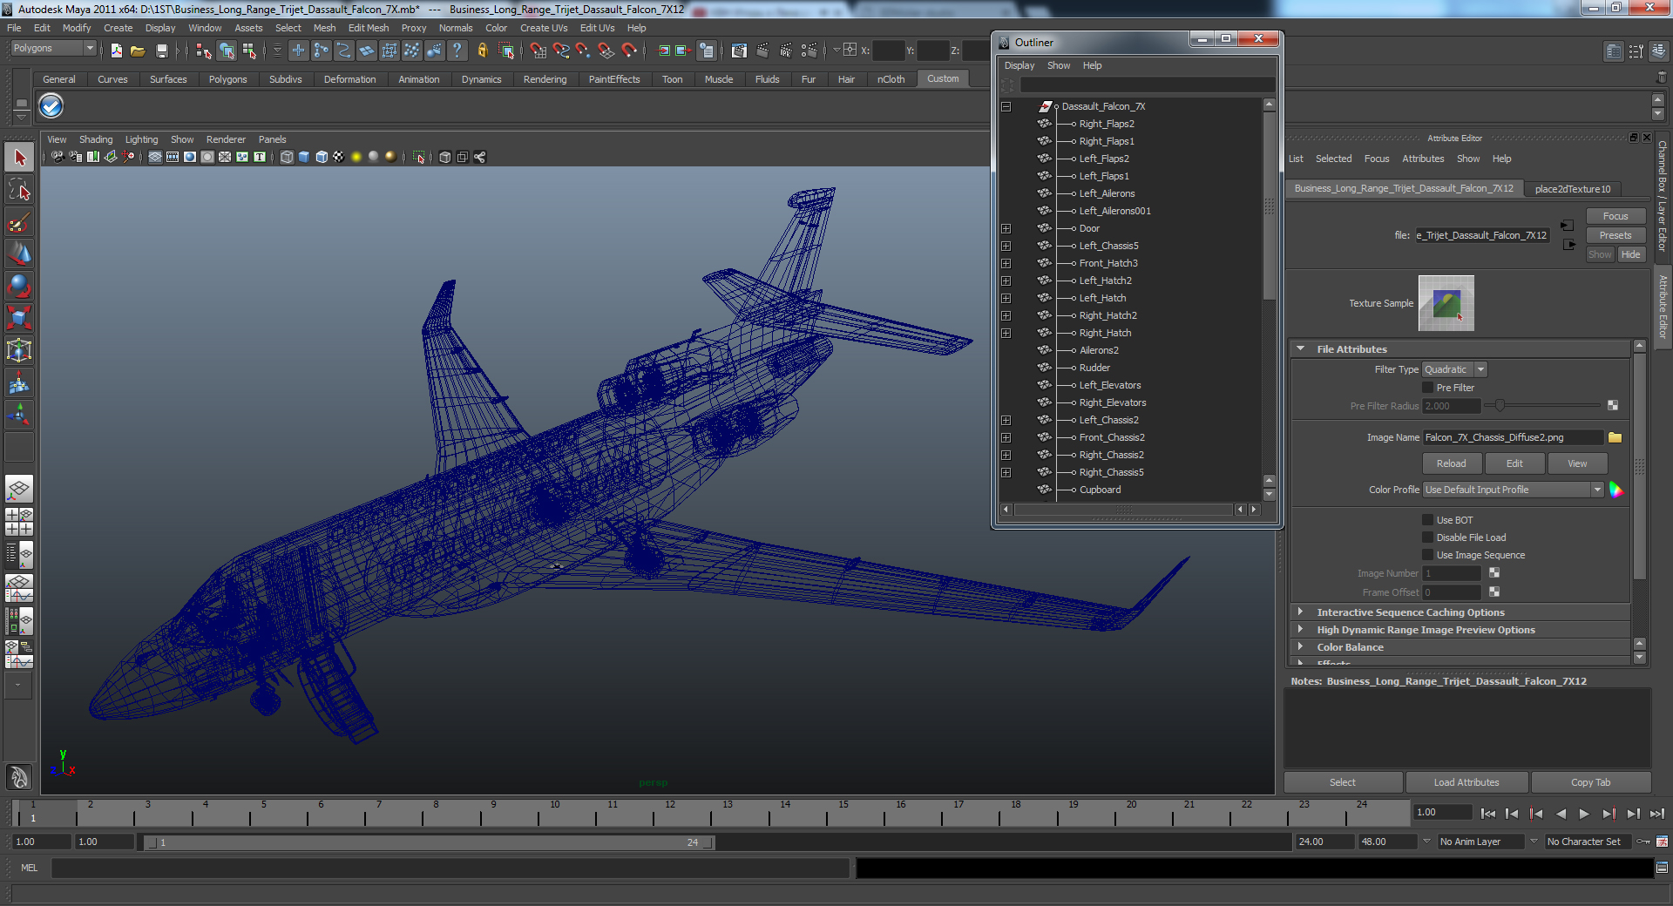Screen dimensions: 1673x906
Task: Select the arrow Select tool in toolbox
Action: coord(19,158)
